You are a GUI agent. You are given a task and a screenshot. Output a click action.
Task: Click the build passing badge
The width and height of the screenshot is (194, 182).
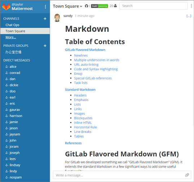click(99, 6)
